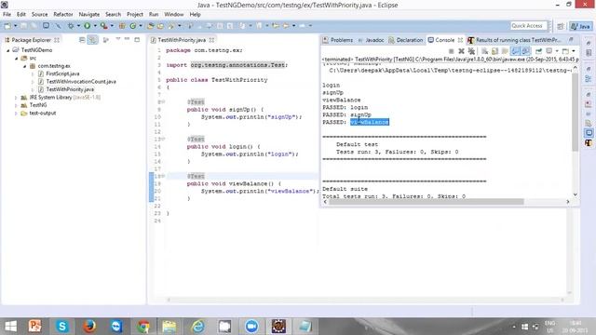The image size is (596, 335).
Task: Click Pin Console icon
Action: (x=538, y=51)
